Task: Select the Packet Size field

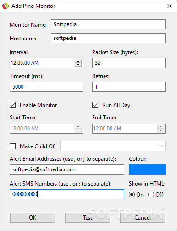Action: click(129, 63)
